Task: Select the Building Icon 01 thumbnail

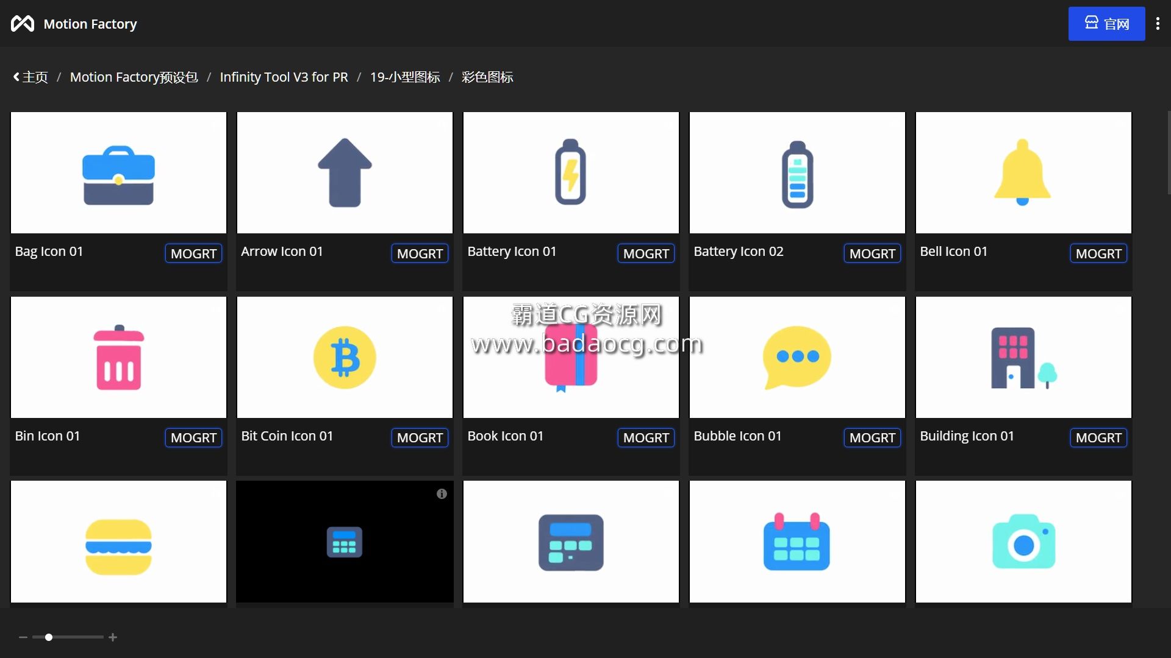Action: tap(1023, 357)
